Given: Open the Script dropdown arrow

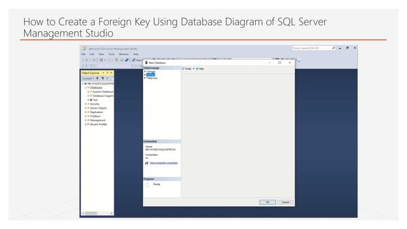Looking at the screenshot, I should 193,69.
